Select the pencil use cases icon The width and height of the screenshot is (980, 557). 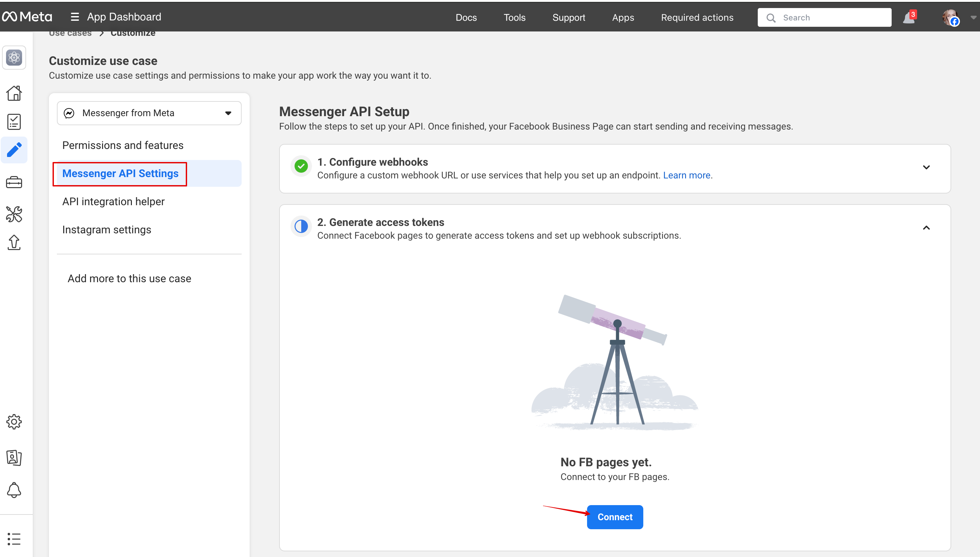tap(14, 150)
